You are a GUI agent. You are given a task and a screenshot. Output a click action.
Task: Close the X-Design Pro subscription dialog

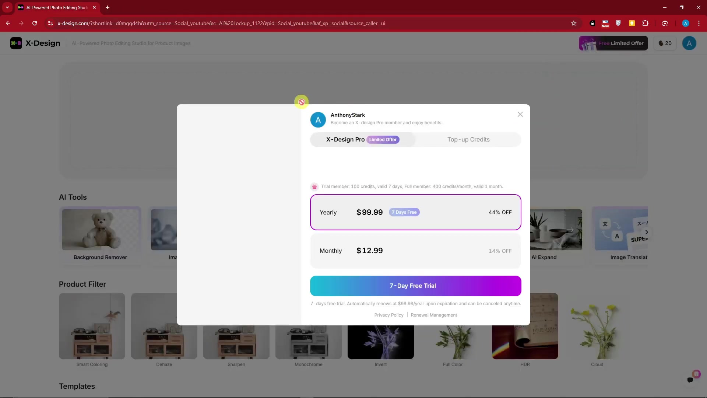(x=520, y=114)
